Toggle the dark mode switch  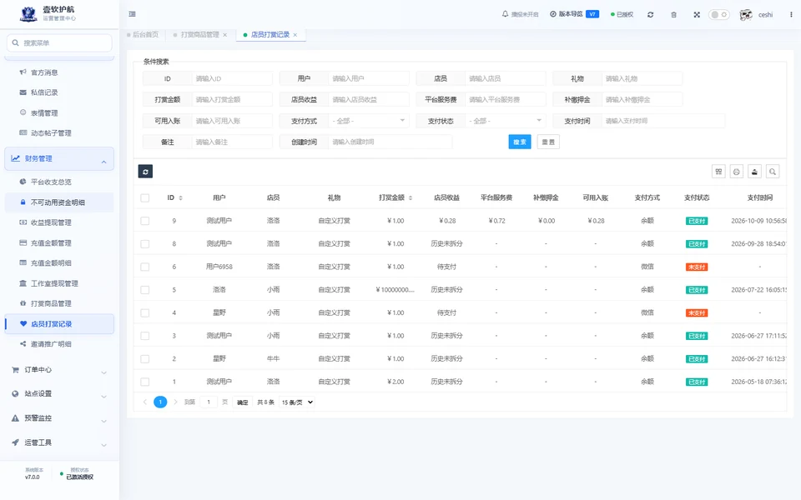pyautogui.click(x=718, y=15)
